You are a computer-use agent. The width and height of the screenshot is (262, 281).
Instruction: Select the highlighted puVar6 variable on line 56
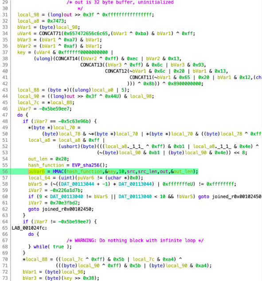pyautogui.click(x=36, y=172)
